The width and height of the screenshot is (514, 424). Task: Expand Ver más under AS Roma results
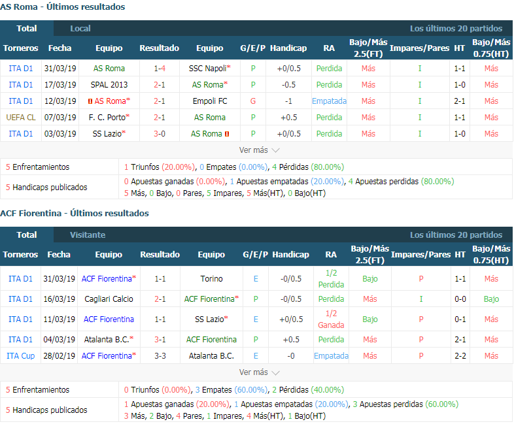[259, 150]
